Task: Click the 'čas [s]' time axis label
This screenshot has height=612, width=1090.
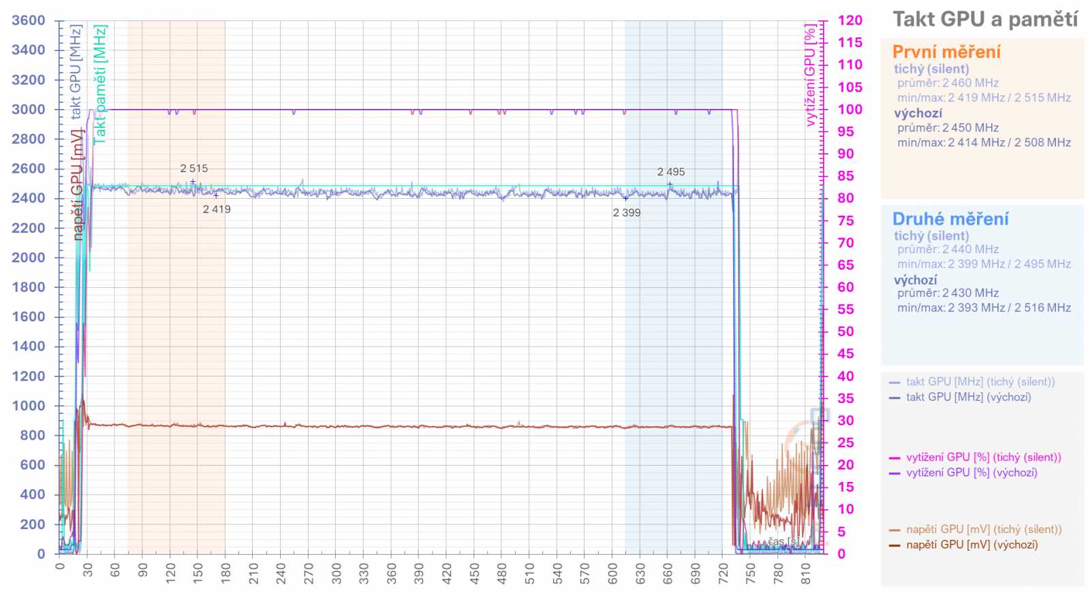Action: pyautogui.click(x=784, y=542)
